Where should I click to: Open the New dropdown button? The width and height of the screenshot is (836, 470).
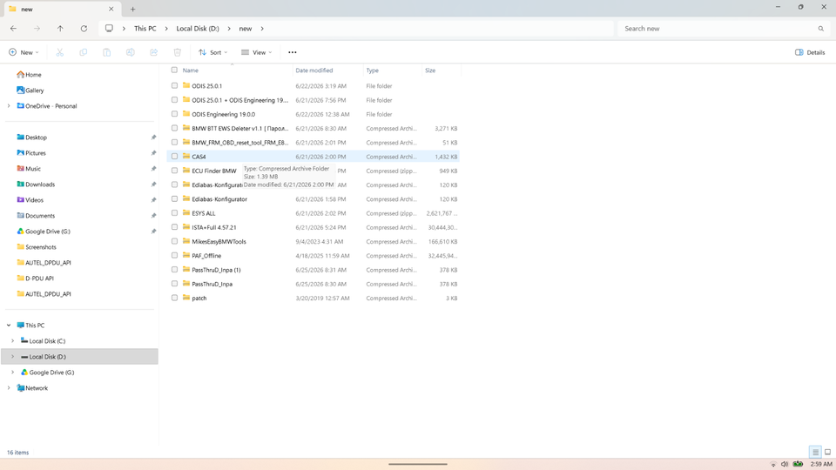(x=24, y=52)
